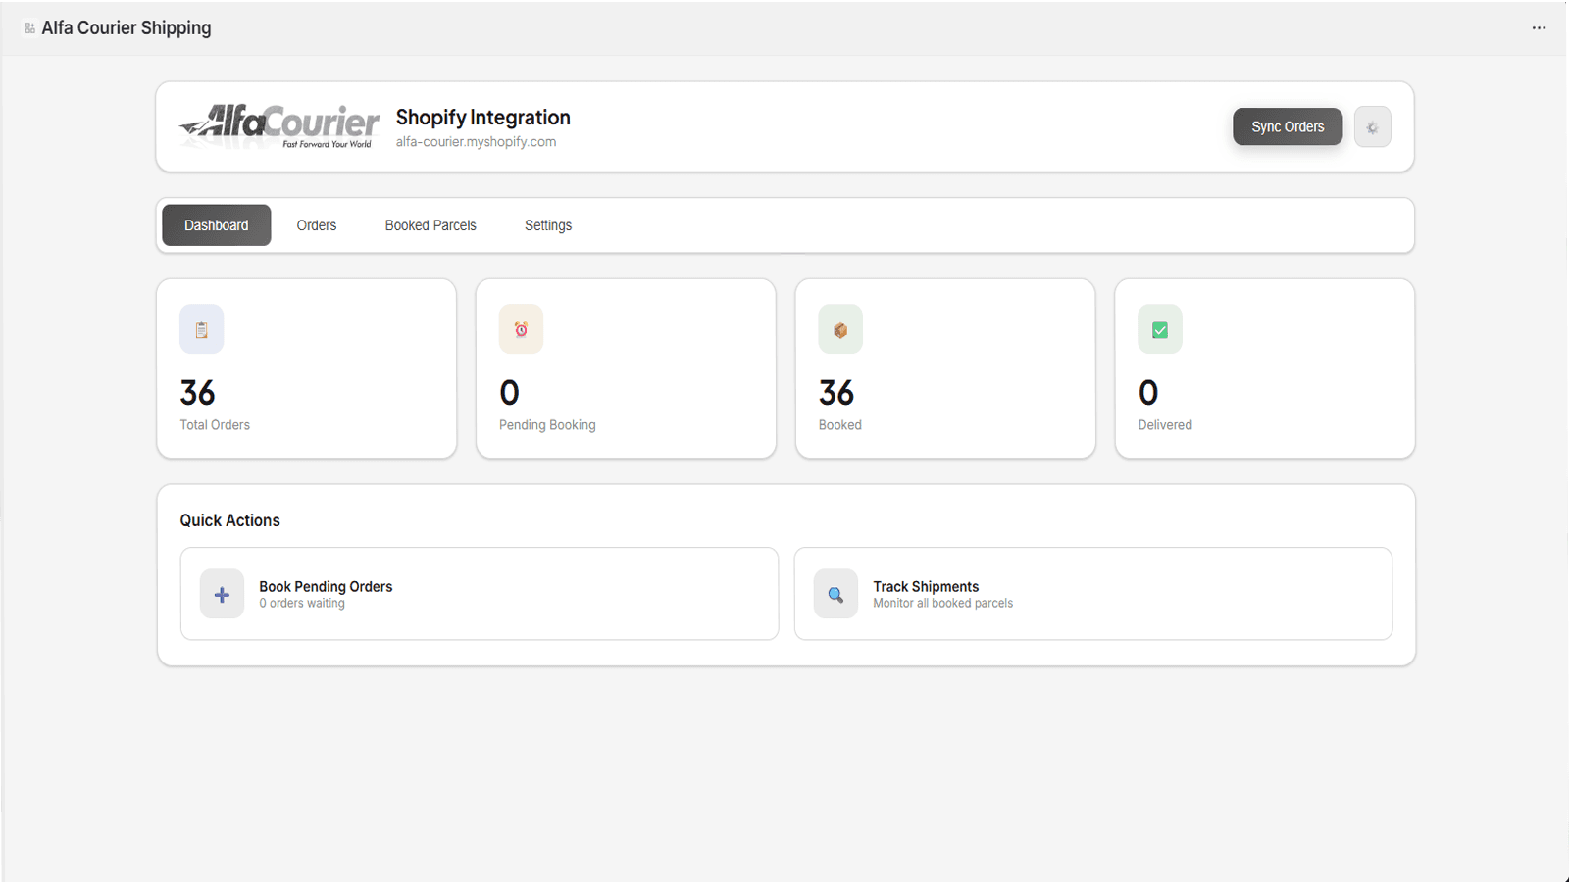The image size is (1569, 882).
Task: Click the green checkmark Delivered icon
Action: pos(1160,329)
